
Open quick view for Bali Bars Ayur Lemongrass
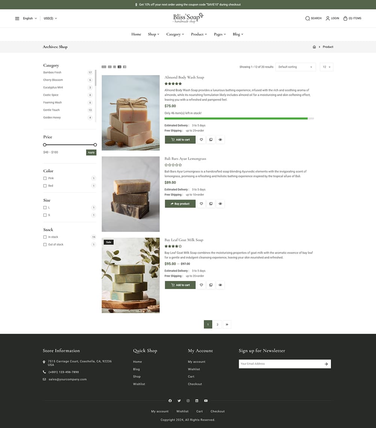coord(220,204)
